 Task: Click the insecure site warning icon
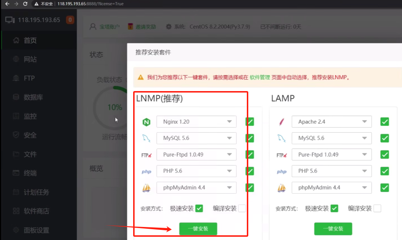coord(36,4)
